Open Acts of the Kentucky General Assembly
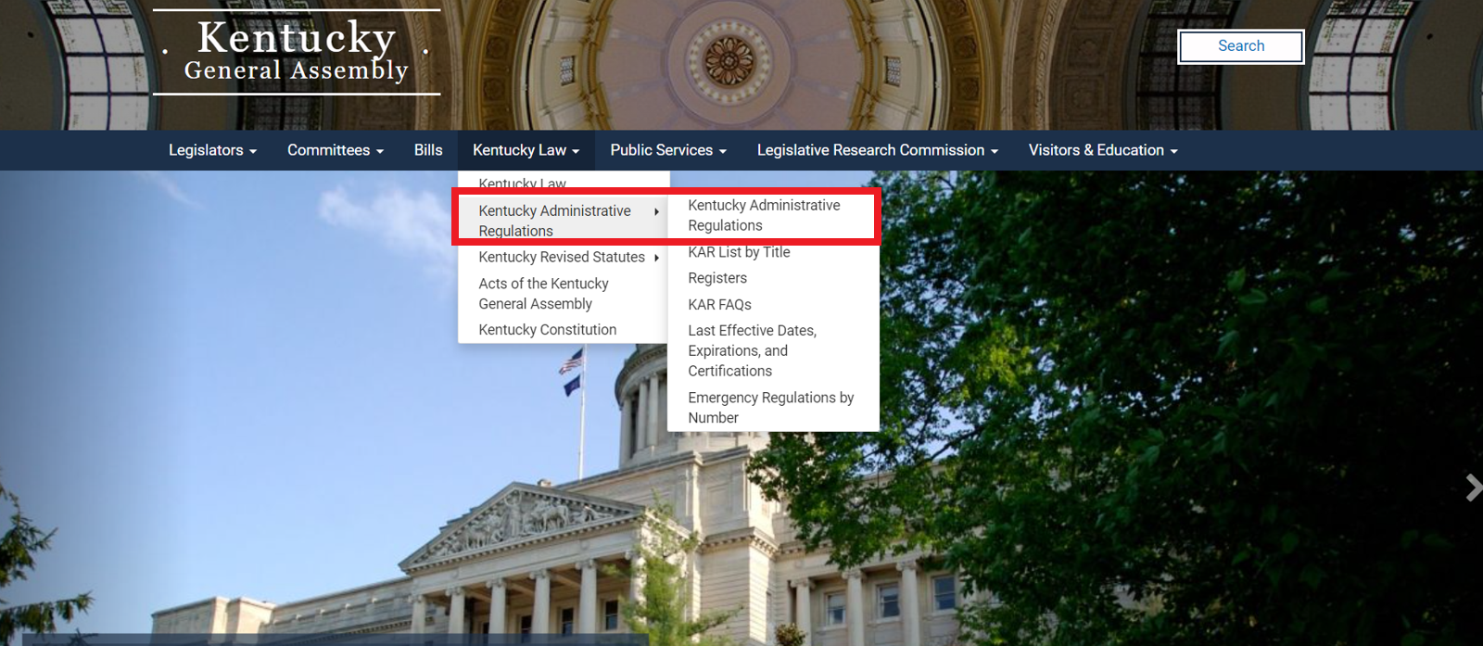The width and height of the screenshot is (1483, 646). point(544,294)
